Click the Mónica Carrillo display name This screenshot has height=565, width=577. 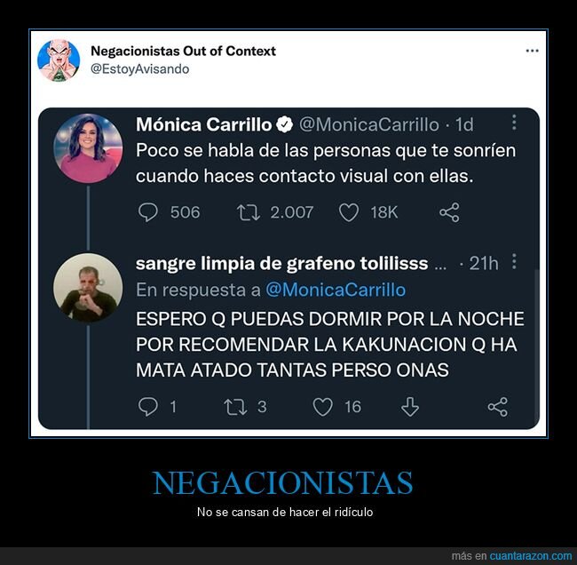(204, 124)
